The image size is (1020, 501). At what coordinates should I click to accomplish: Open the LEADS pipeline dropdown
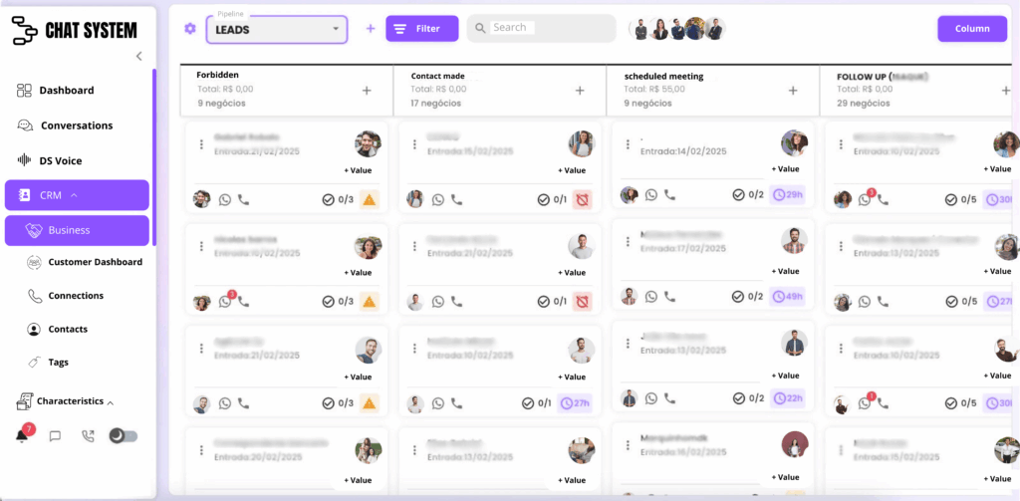click(x=277, y=29)
